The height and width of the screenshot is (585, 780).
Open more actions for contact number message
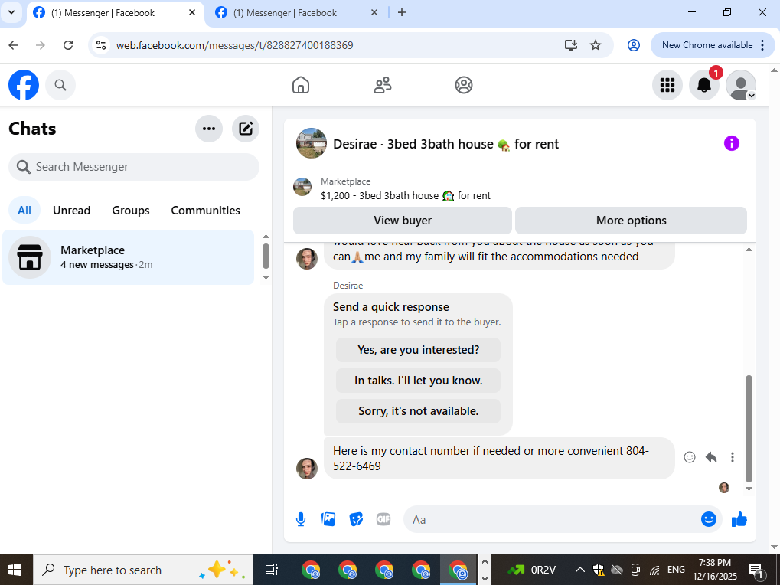tap(733, 457)
